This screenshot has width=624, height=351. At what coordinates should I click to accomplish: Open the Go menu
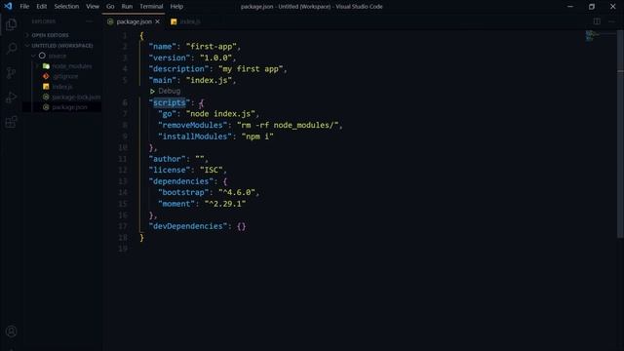[x=110, y=7]
